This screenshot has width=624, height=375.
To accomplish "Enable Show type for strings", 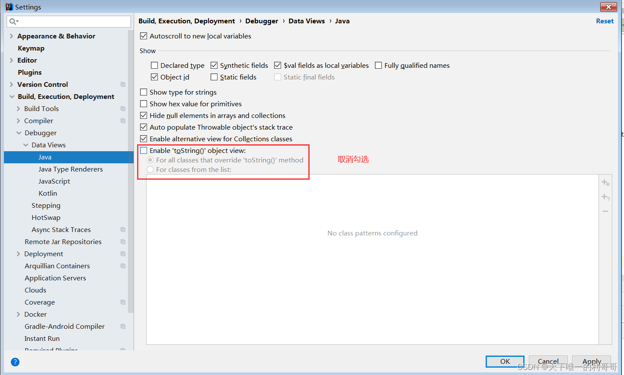I will click(144, 92).
